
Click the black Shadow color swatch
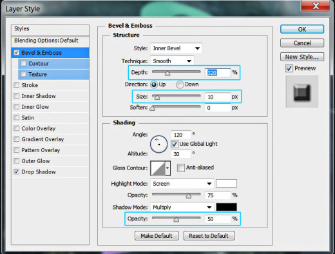click(226, 207)
